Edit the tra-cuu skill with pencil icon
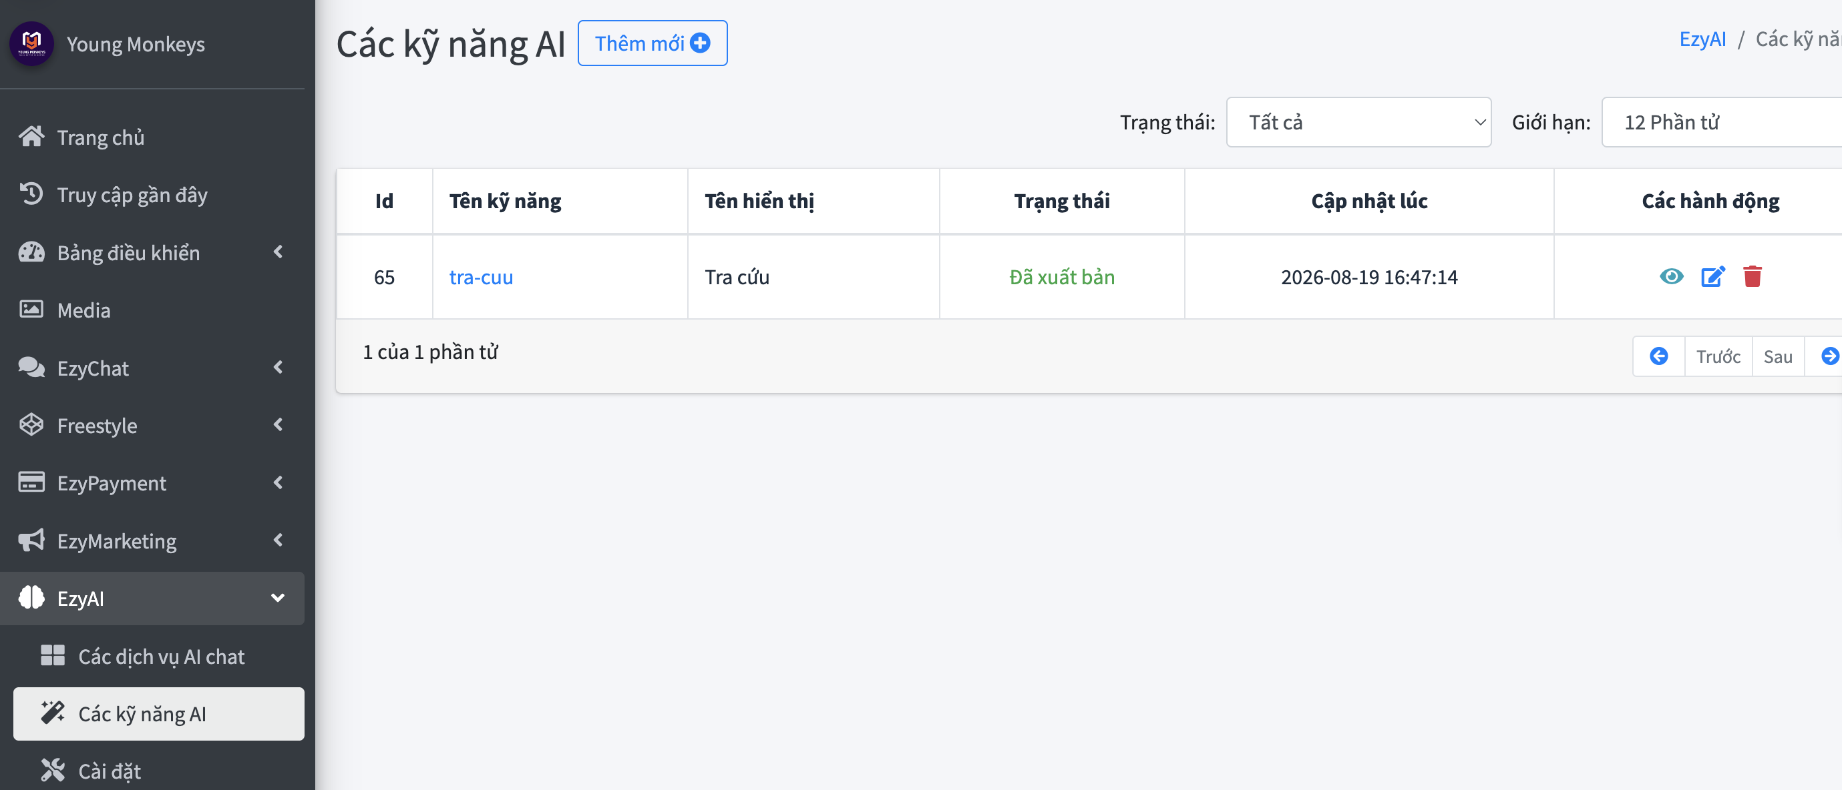Viewport: 1842px width, 790px height. pos(1712,276)
